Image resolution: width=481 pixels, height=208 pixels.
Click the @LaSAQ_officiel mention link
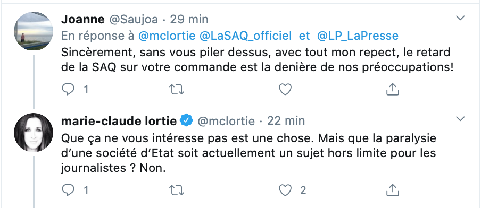coord(245,36)
